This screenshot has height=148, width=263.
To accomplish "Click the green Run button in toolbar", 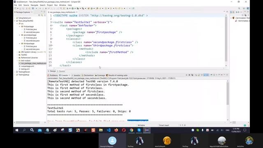I will pyautogui.click(x=72, y=8).
